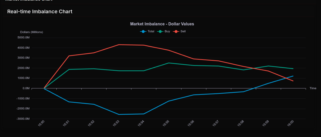The width and height of the screenshot is (321, 137).
Task: Click the Buy line point at 15:59
Action: [x=268, y=66]
